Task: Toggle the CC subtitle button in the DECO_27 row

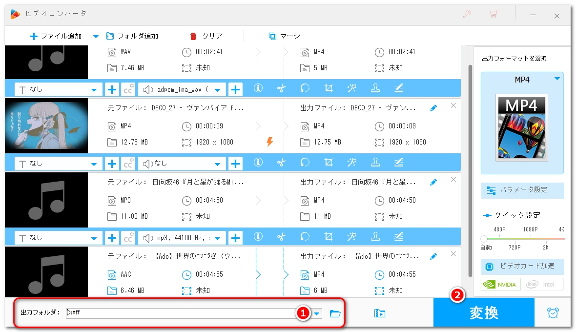Action: tap(128, 163)
